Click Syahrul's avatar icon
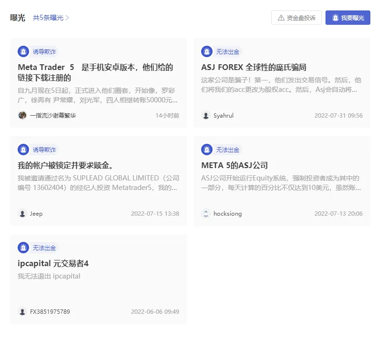 206,115
